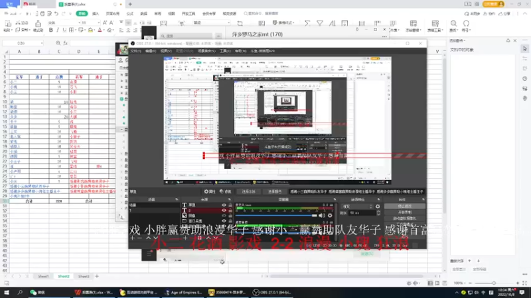This screenshot has width=531, height=298.
Task: Mute the OBS mixer channel with the speaker icon
Action: (x=321, y=215)
